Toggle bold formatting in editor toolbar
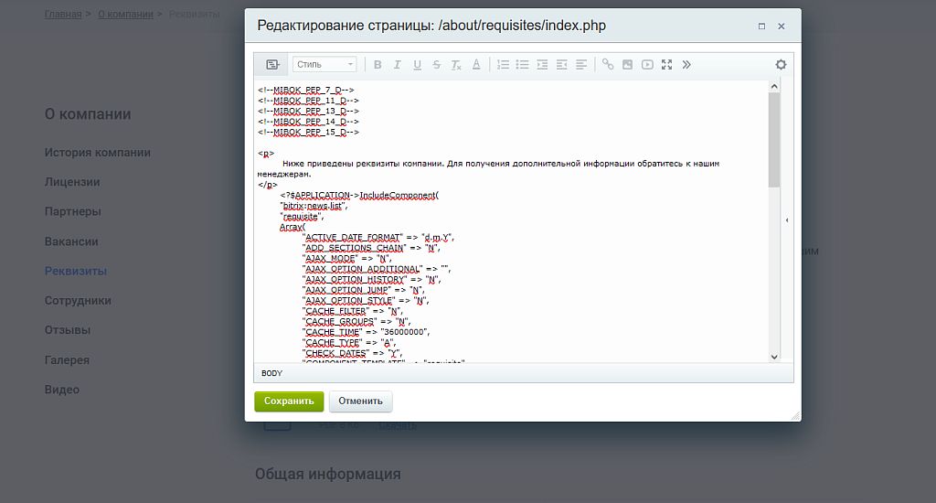The image size is (936, 503). 377,65
